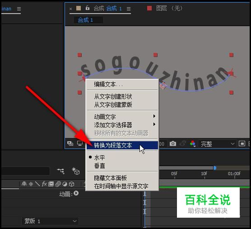Click the 01:00f mark on time ruler
Image resolution: width=251 pixels, height=229 pixels.
pyautogui.click(x=234, y=174)
